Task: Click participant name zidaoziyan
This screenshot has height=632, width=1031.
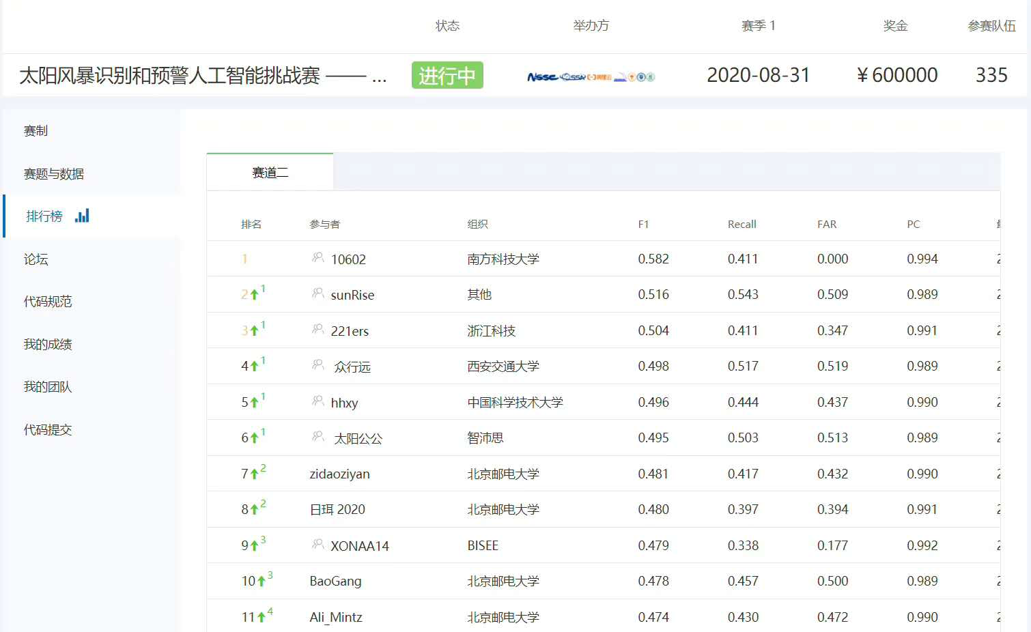Action: pyautogui.click(x=339, y=474)
